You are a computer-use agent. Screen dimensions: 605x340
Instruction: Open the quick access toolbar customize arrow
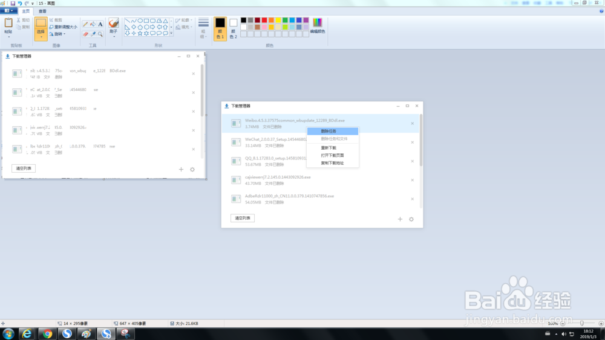(33, 4)
